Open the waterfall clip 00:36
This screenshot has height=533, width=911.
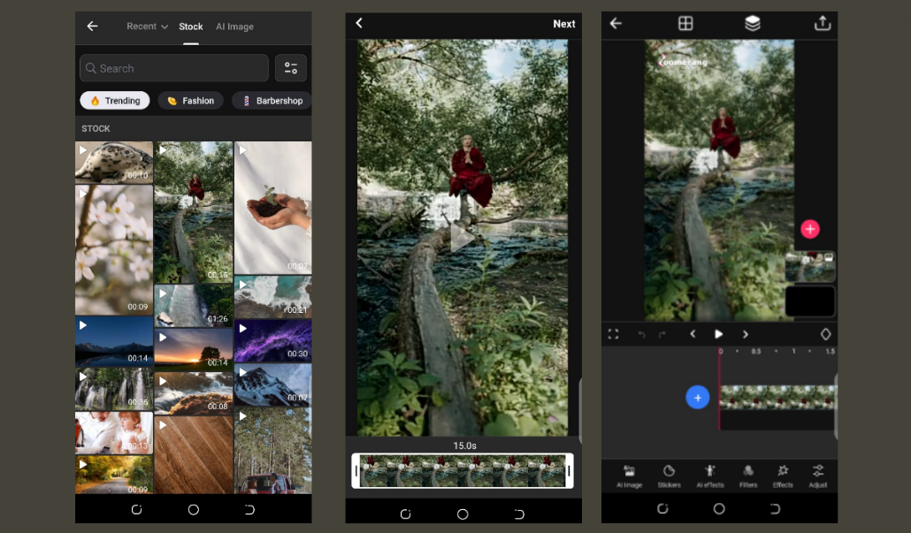tap(114, 389)
